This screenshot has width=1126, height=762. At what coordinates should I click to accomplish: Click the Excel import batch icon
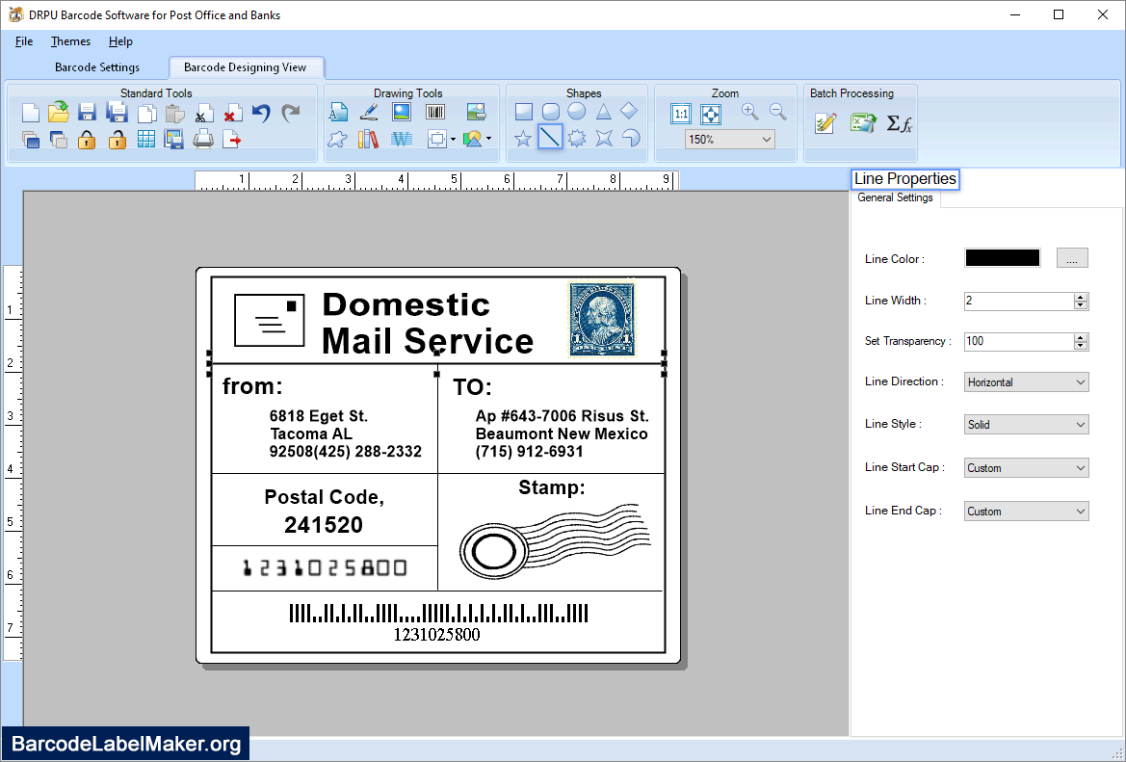coord(863,122)
